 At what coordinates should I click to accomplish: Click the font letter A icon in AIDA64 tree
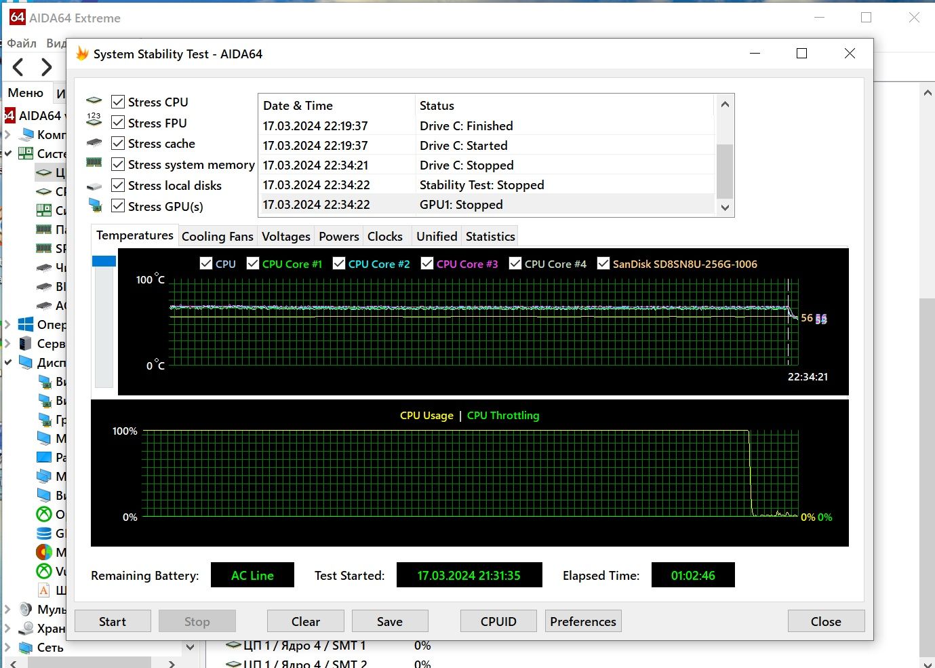[x=44, y=590]
